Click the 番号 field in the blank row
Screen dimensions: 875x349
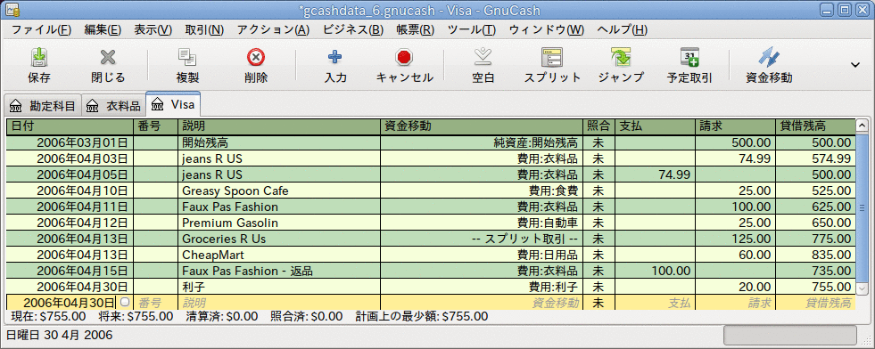[156, 302]
